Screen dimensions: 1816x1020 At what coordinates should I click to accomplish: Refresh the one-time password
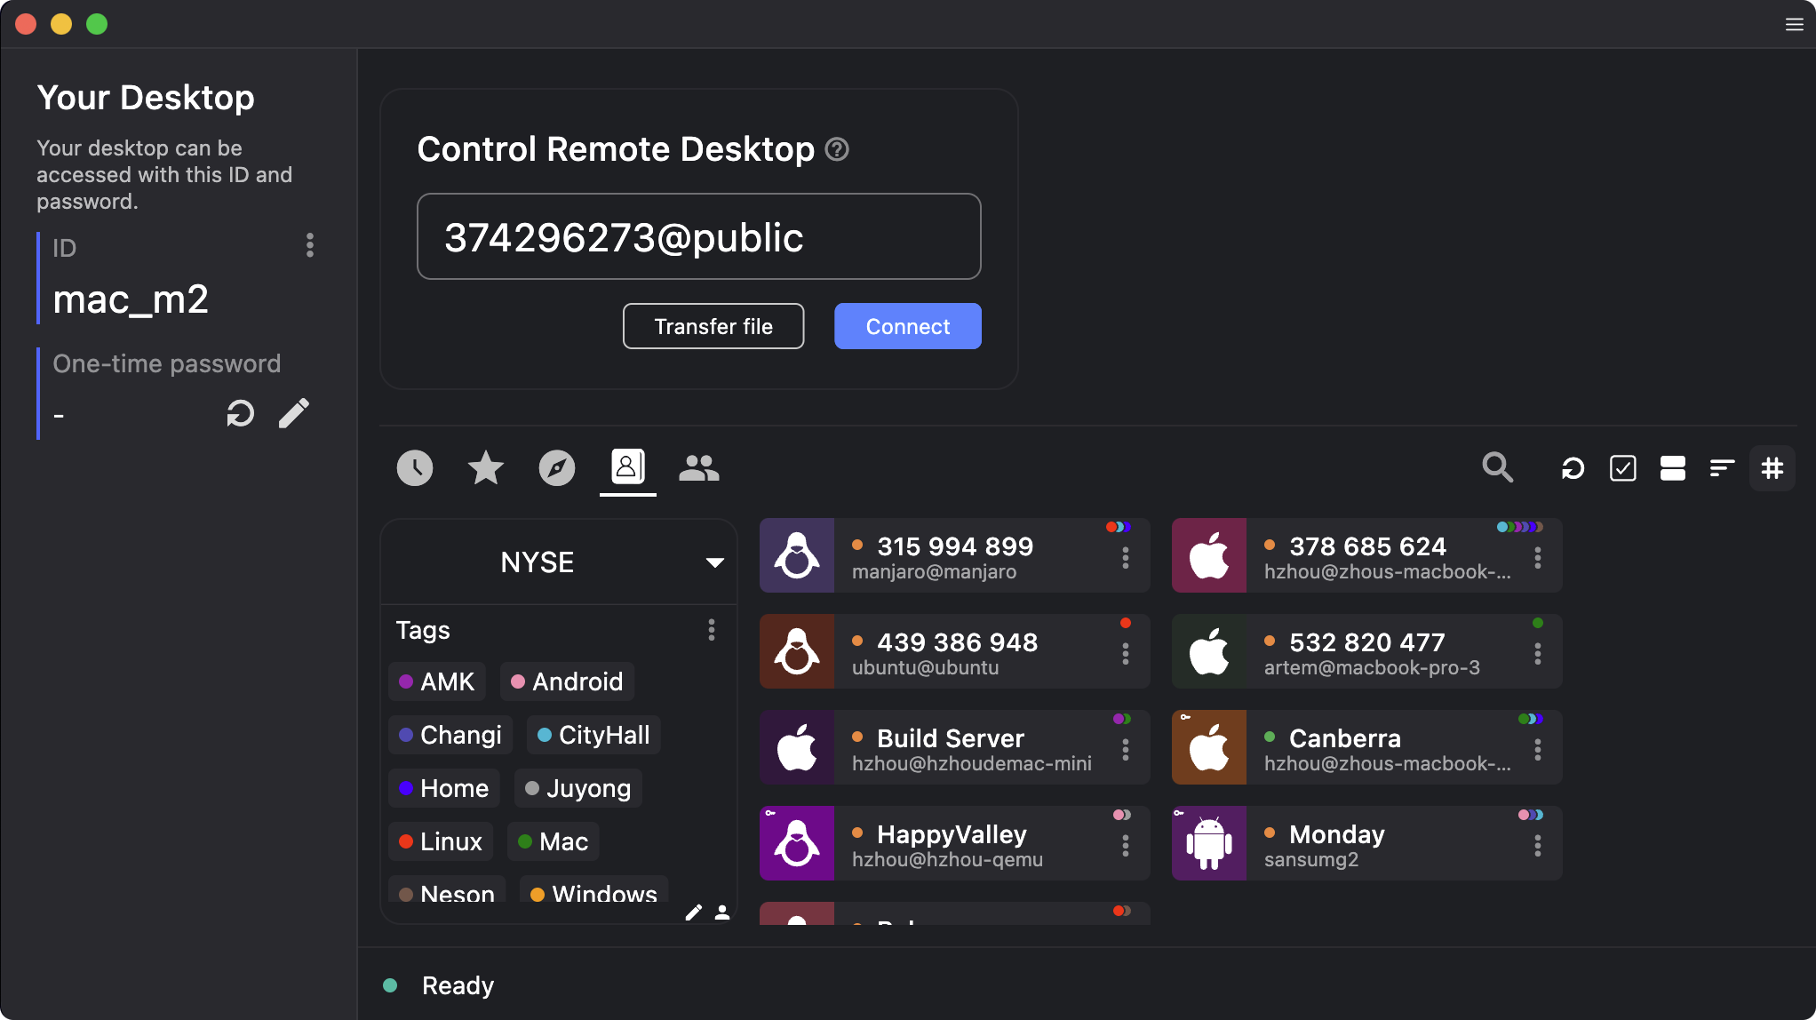click(x=240, y=413)
